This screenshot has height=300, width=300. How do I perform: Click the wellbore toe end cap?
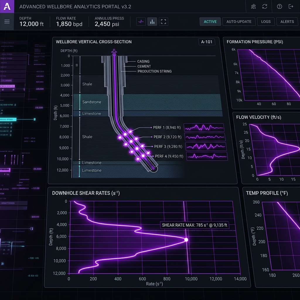154,169
